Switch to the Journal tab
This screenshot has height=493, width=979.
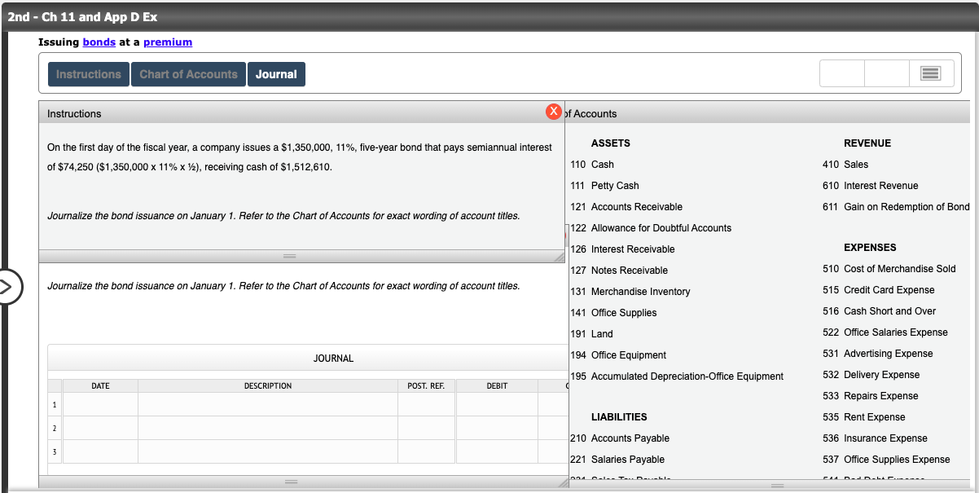pyautogui.click(x=278, y=73)
